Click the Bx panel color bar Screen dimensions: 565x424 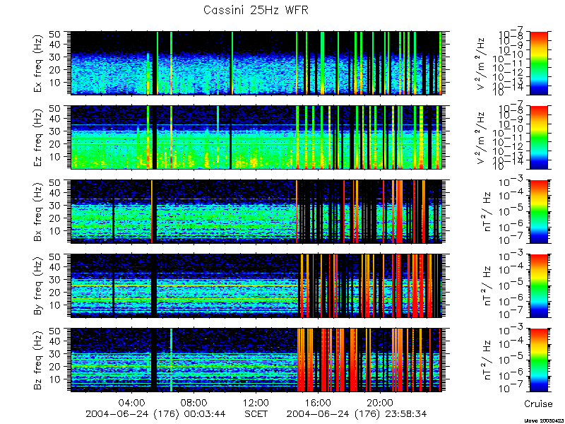pos(538,211)
